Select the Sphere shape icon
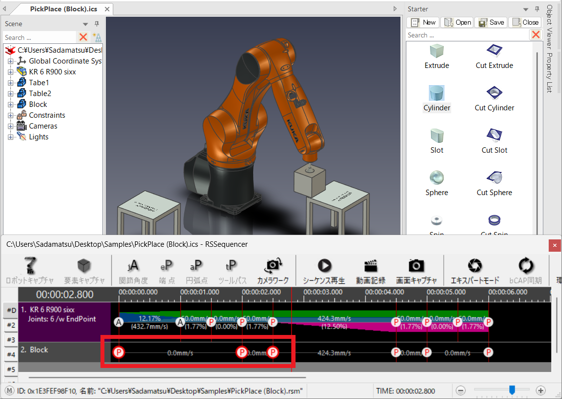 point(436,177)
